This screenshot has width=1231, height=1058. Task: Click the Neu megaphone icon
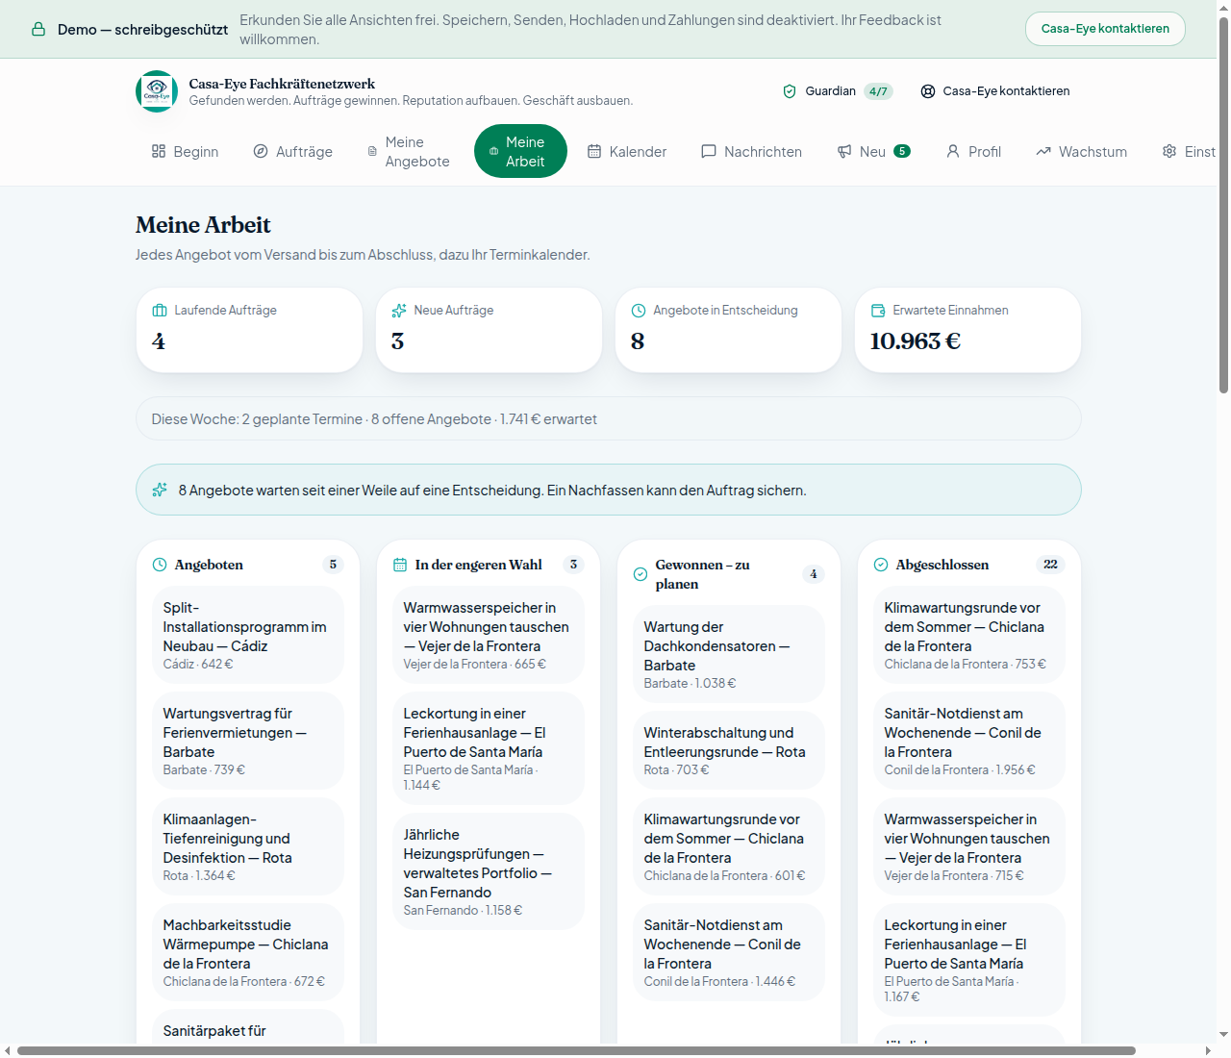click(844, 151)
